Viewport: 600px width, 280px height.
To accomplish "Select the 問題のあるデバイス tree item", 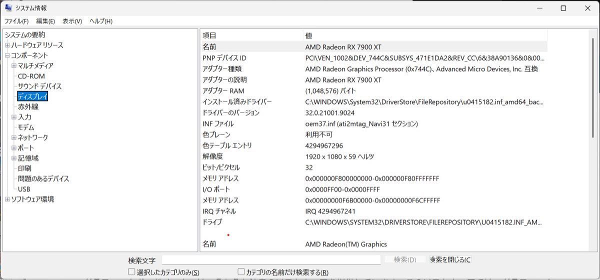I will coord(43,179).
